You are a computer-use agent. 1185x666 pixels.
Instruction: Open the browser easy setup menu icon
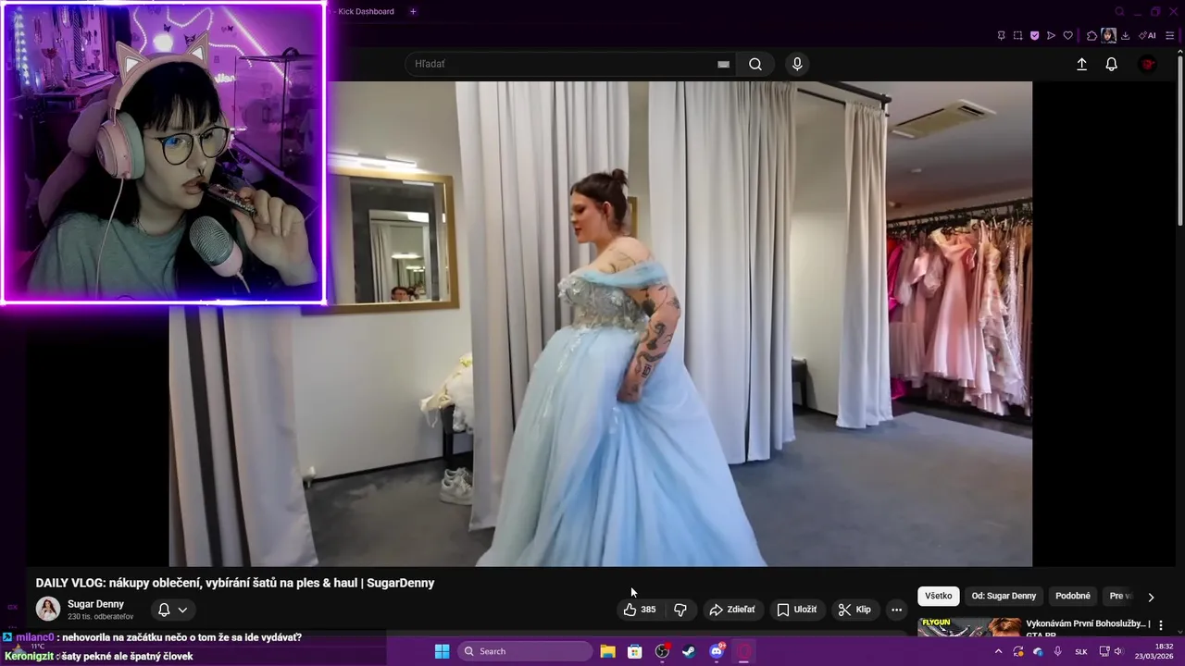point(1170,36)
